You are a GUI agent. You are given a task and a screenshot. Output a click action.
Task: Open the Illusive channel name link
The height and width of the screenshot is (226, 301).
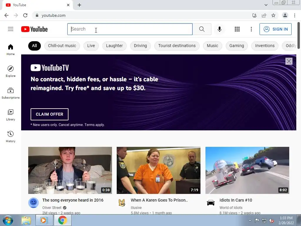point(136,207)
